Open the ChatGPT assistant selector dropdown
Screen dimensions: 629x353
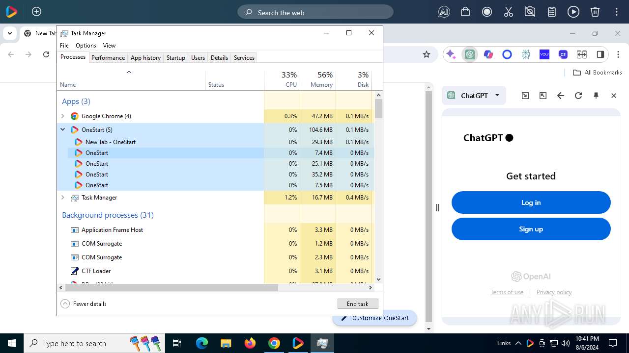(x=473, y=96)
